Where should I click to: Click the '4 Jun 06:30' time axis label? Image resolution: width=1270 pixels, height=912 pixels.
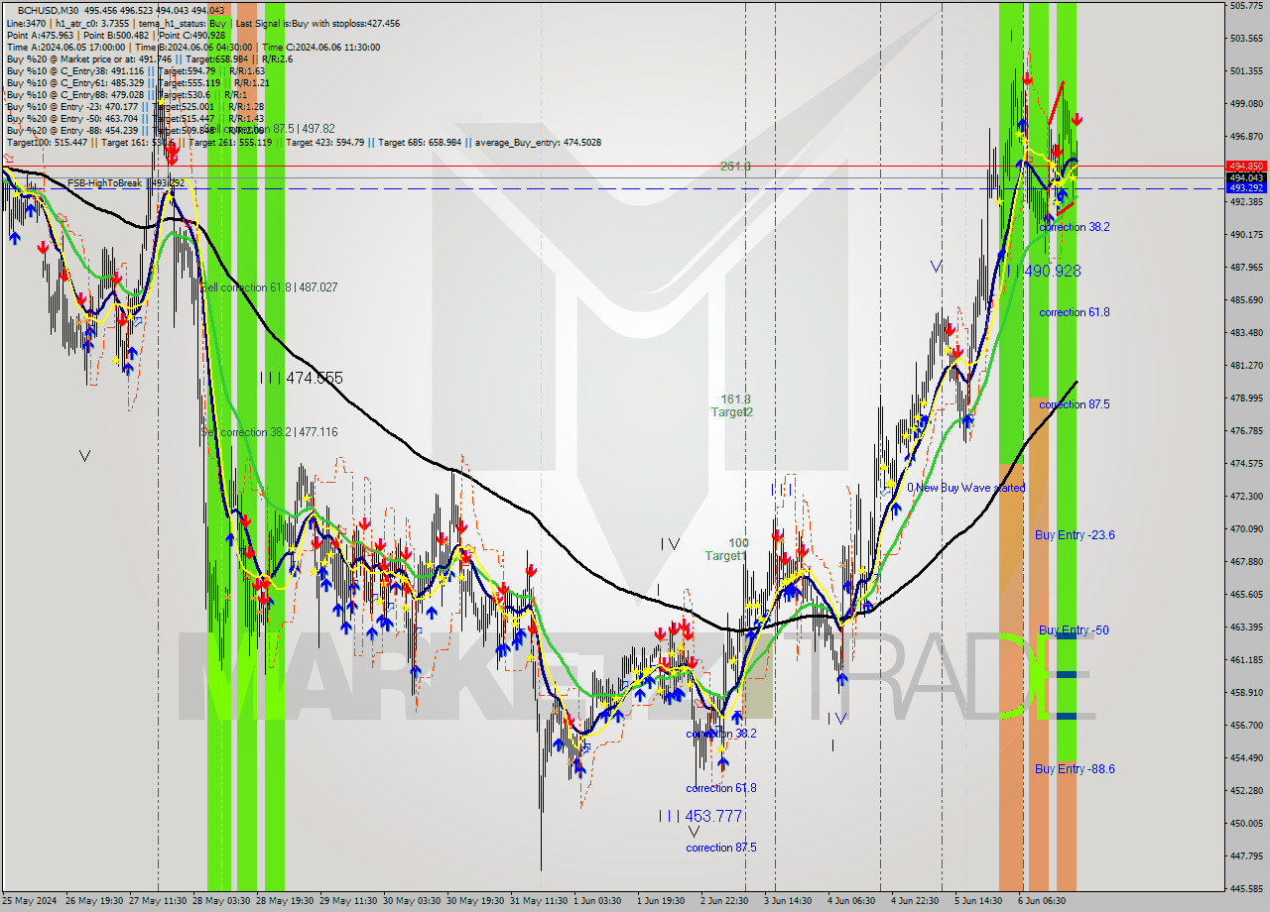[x=852, y=901]
